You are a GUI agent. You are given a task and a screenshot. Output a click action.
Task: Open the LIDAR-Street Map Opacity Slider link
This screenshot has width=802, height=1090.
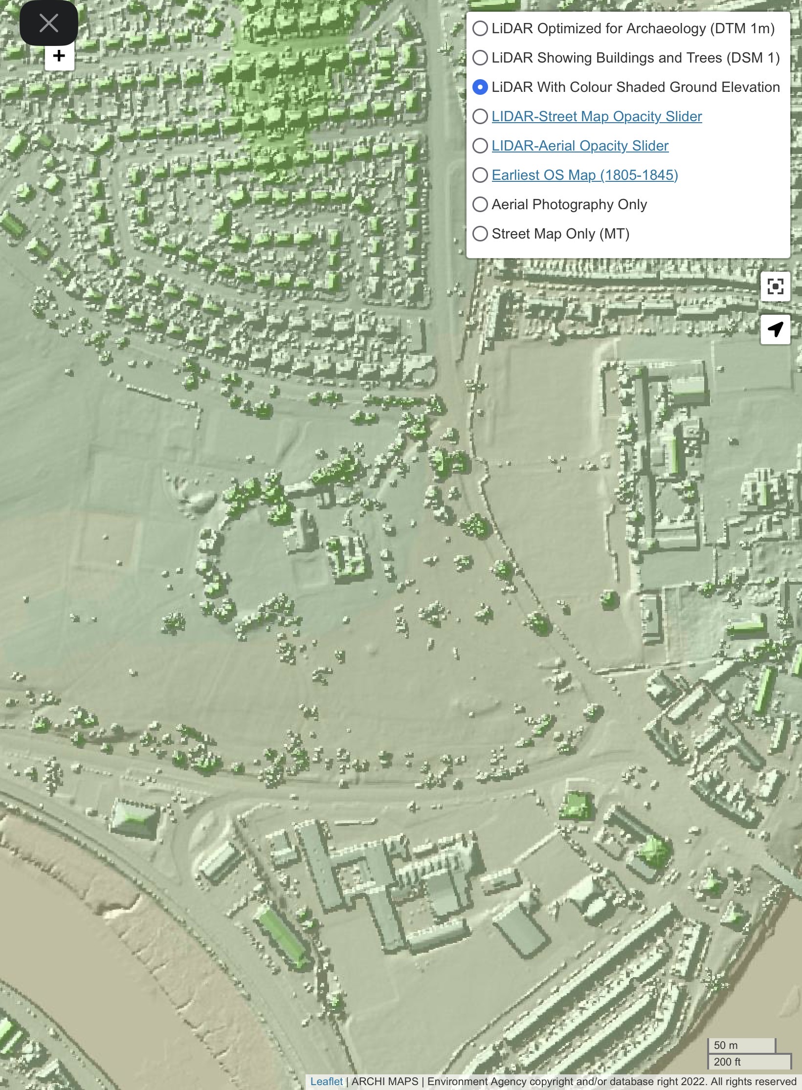pos(597,116)
